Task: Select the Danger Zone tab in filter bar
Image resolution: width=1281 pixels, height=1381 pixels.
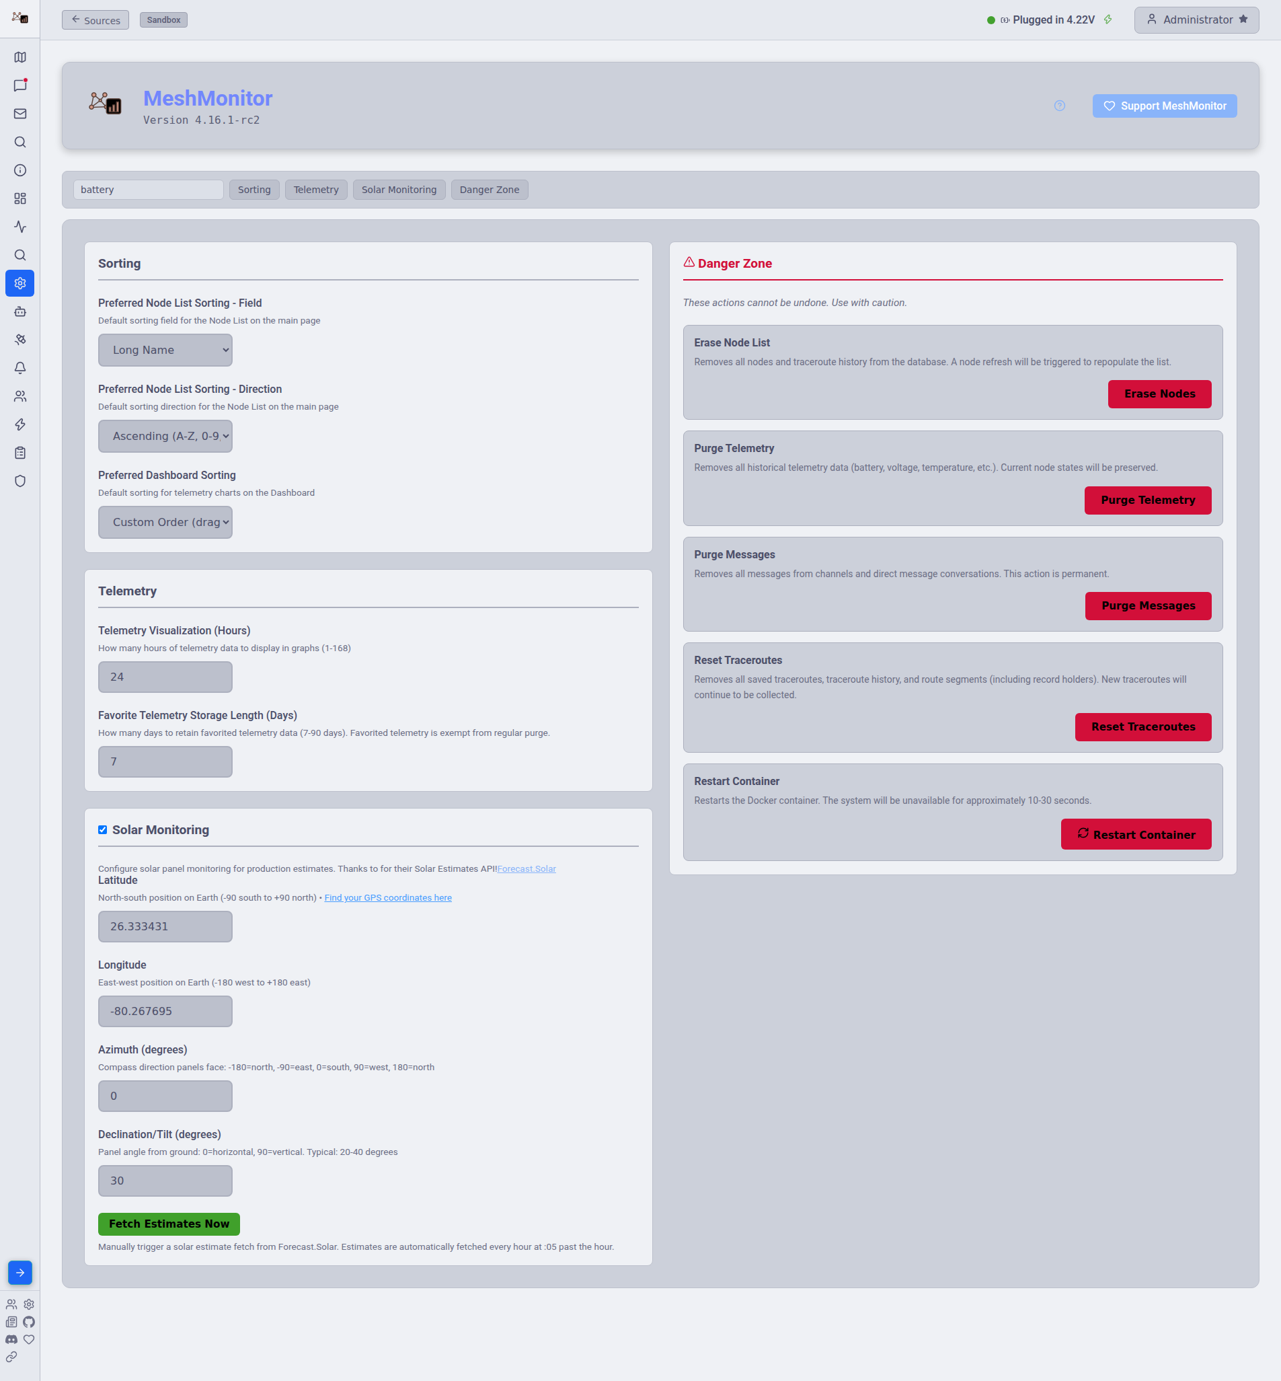Action: click(x=490, y=190)
